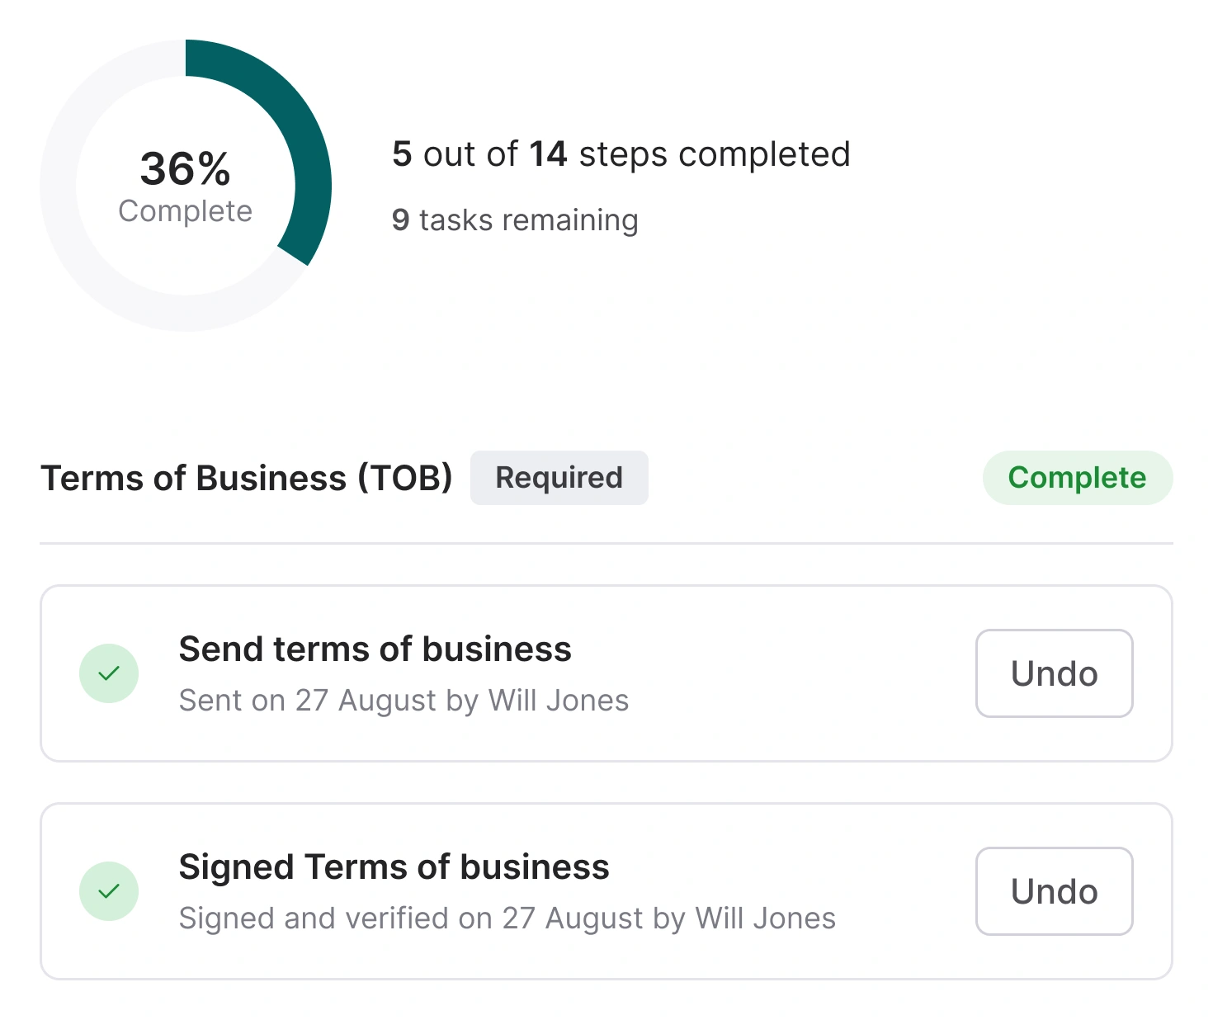Click the 9 tasks remaining text

[514, 220]
